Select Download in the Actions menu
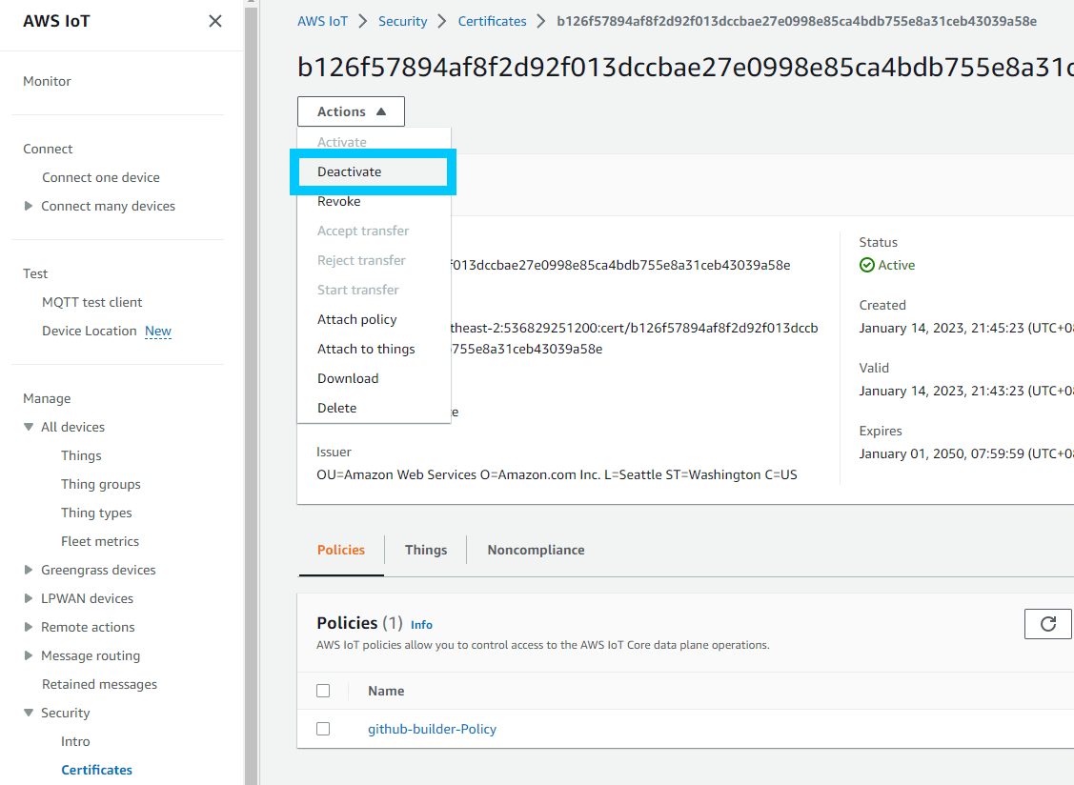1074x785 pixels. pos(347,377)
